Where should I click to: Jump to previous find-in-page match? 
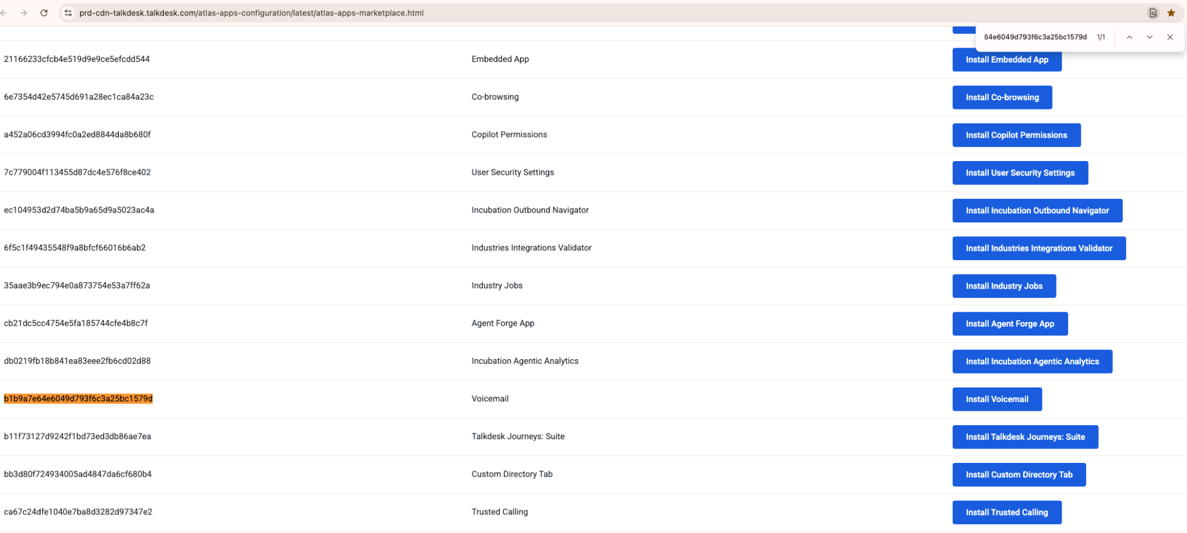(x=1130, y=37)
